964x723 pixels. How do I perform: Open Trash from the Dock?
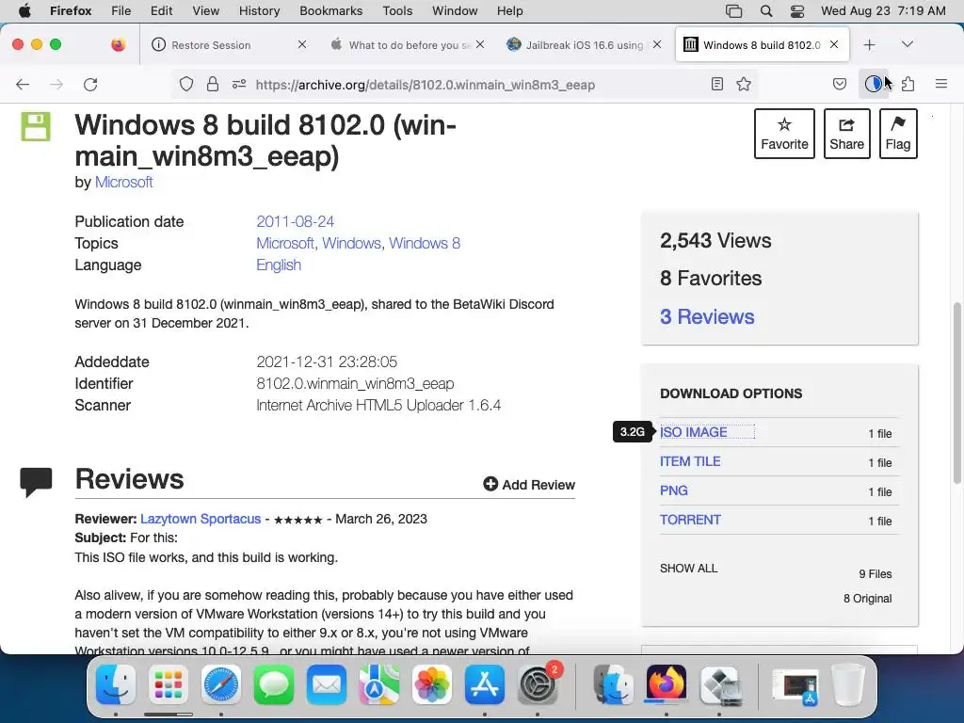click(x=848, y=684)
